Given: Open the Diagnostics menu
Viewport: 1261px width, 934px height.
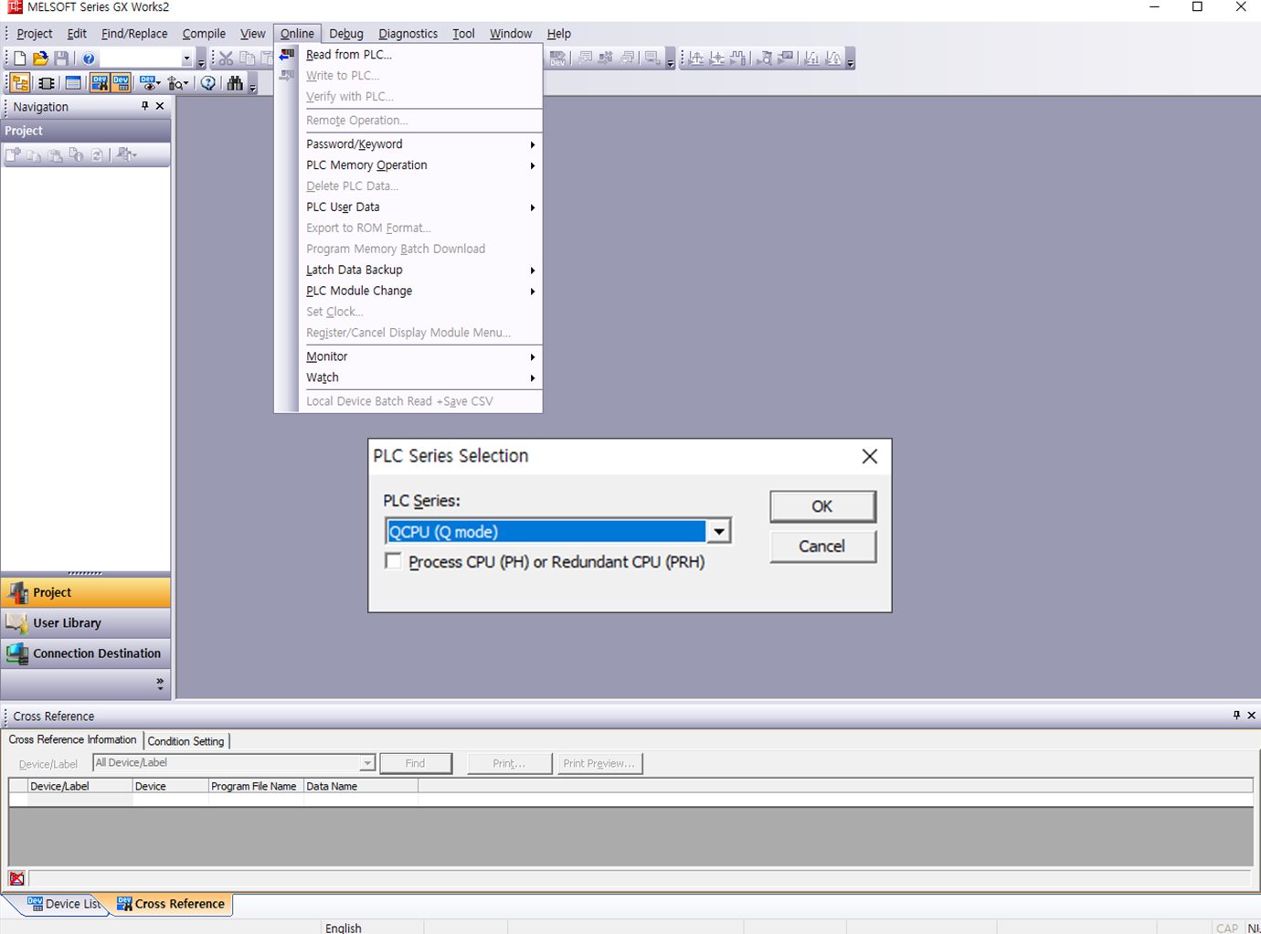Looking at the screenshot, I should pyautogui.click(x=408, y=34).
